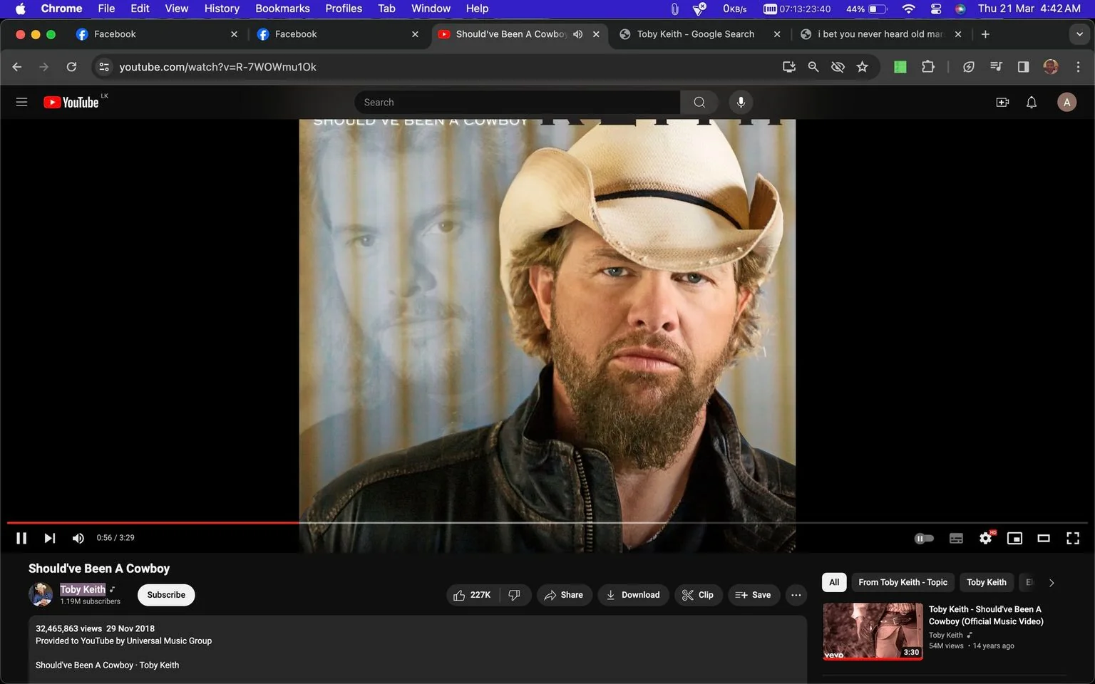Viewport: 1095px width, 684px height.
Task: Mute the video player volume
Action: (x=78, y=538)
